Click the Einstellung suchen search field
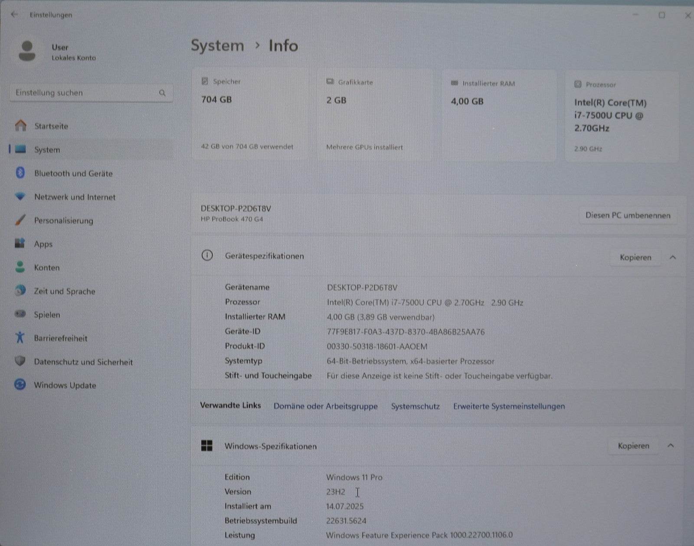Image resolution: width=694 pixels, height=546 pixels. click(91, 93)
